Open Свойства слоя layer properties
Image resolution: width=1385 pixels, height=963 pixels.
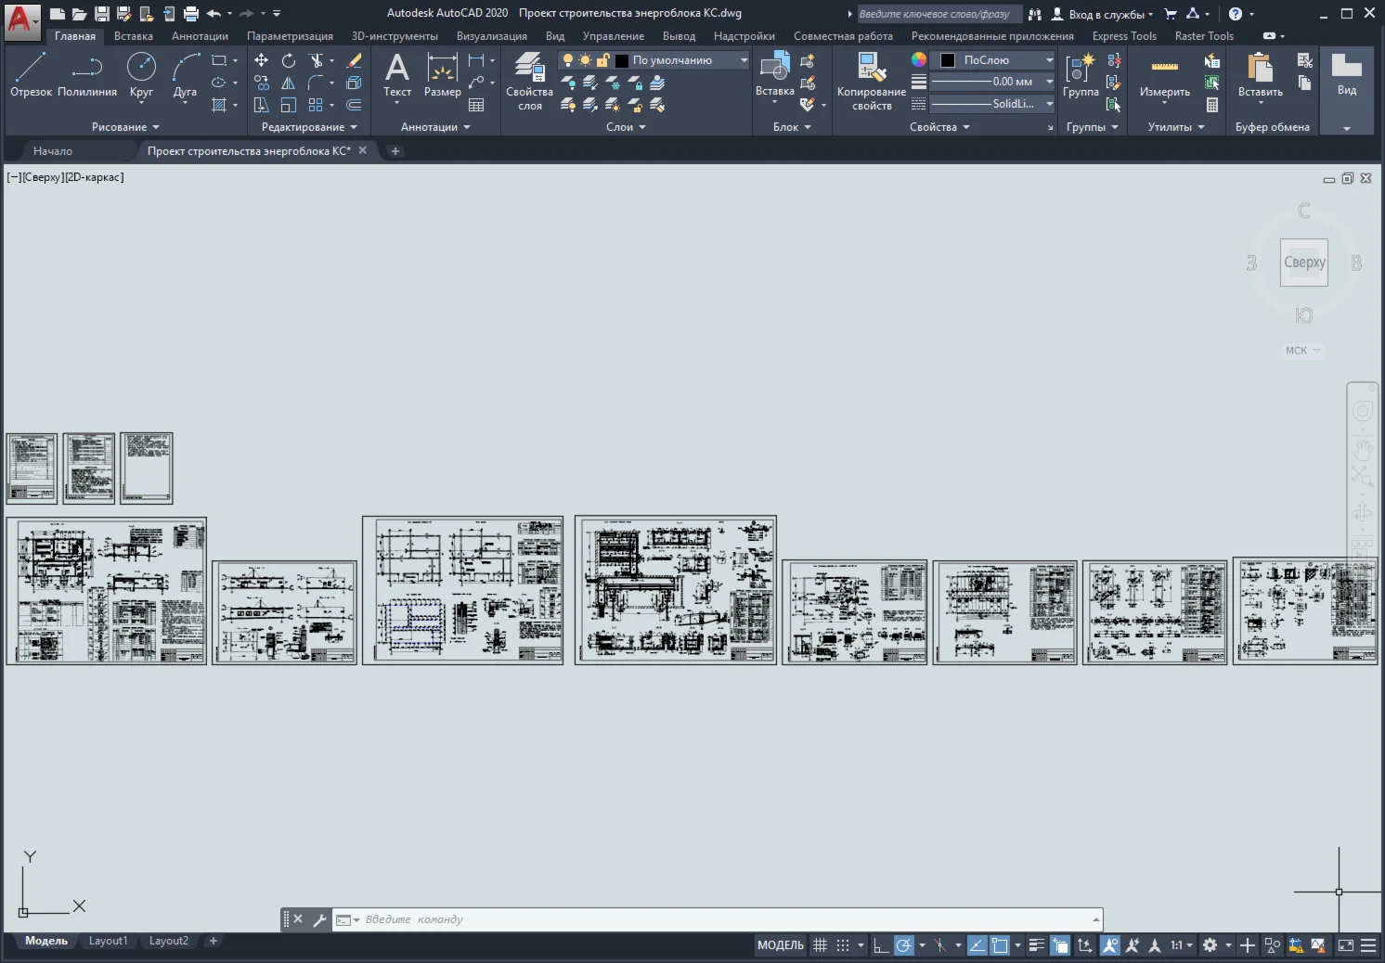click(x=529, y=82)
